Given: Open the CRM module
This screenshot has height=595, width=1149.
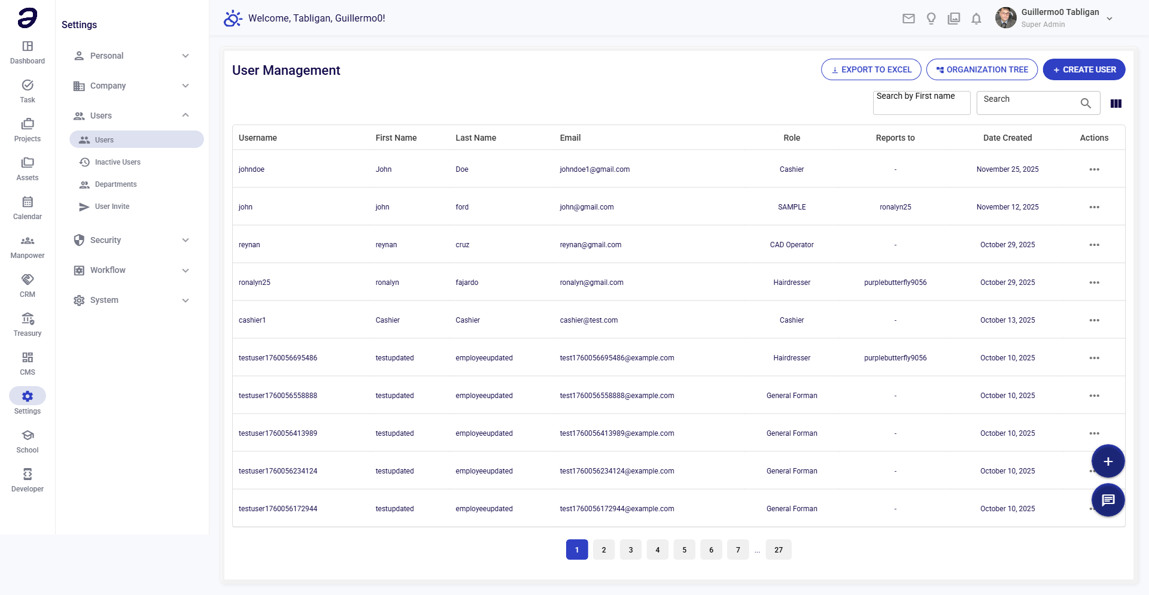Looking at the screenshot, I should 27,286.
